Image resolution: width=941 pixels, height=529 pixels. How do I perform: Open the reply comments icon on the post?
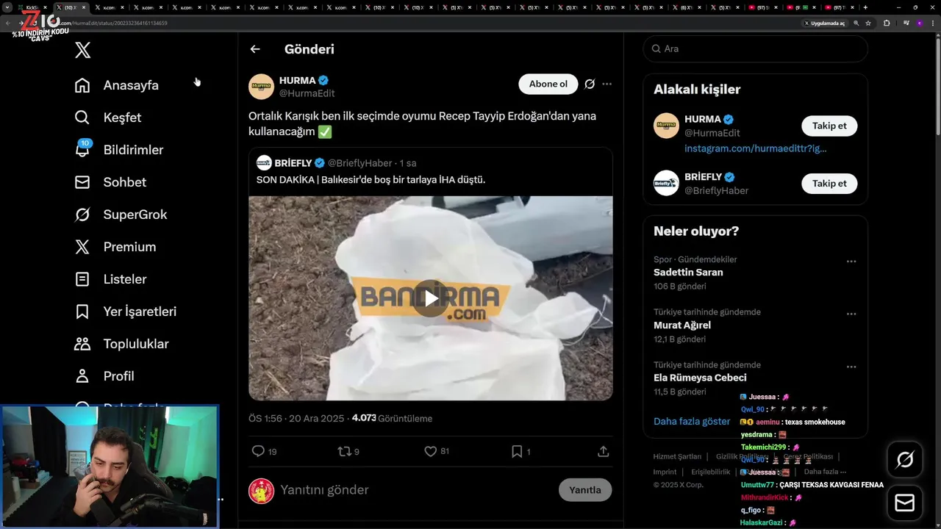tap(258, 451)
